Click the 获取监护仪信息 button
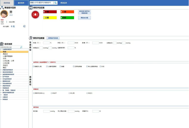Viewport: 189px width, 128px height. point(52,38)
